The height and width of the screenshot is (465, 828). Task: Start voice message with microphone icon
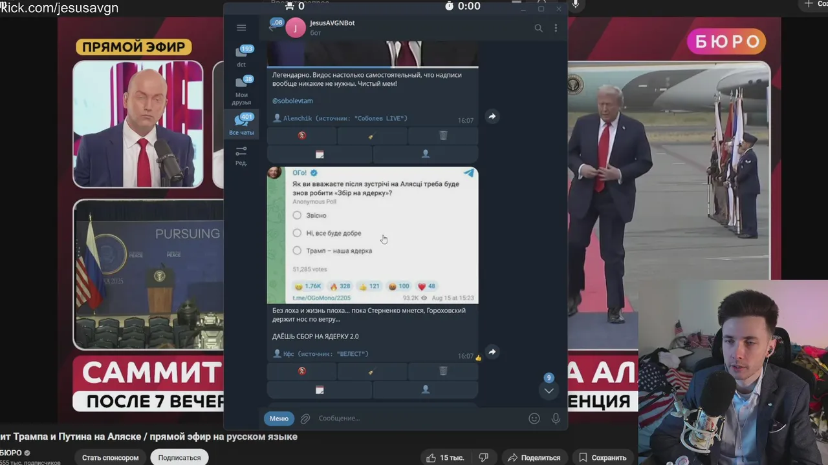556,418
